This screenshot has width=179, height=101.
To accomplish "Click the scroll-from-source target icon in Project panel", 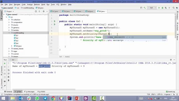I will point(36,11).
